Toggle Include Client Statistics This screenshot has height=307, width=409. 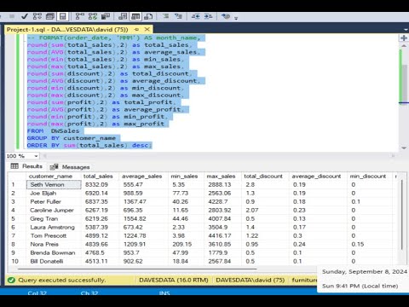106,16
